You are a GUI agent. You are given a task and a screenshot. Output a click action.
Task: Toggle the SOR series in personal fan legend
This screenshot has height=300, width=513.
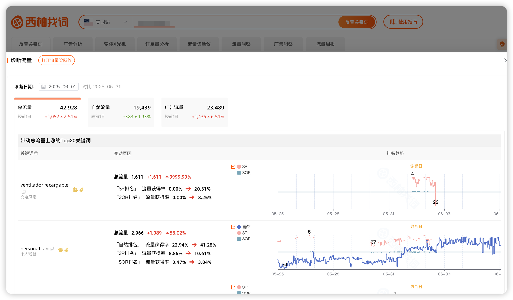click(244, 239)
